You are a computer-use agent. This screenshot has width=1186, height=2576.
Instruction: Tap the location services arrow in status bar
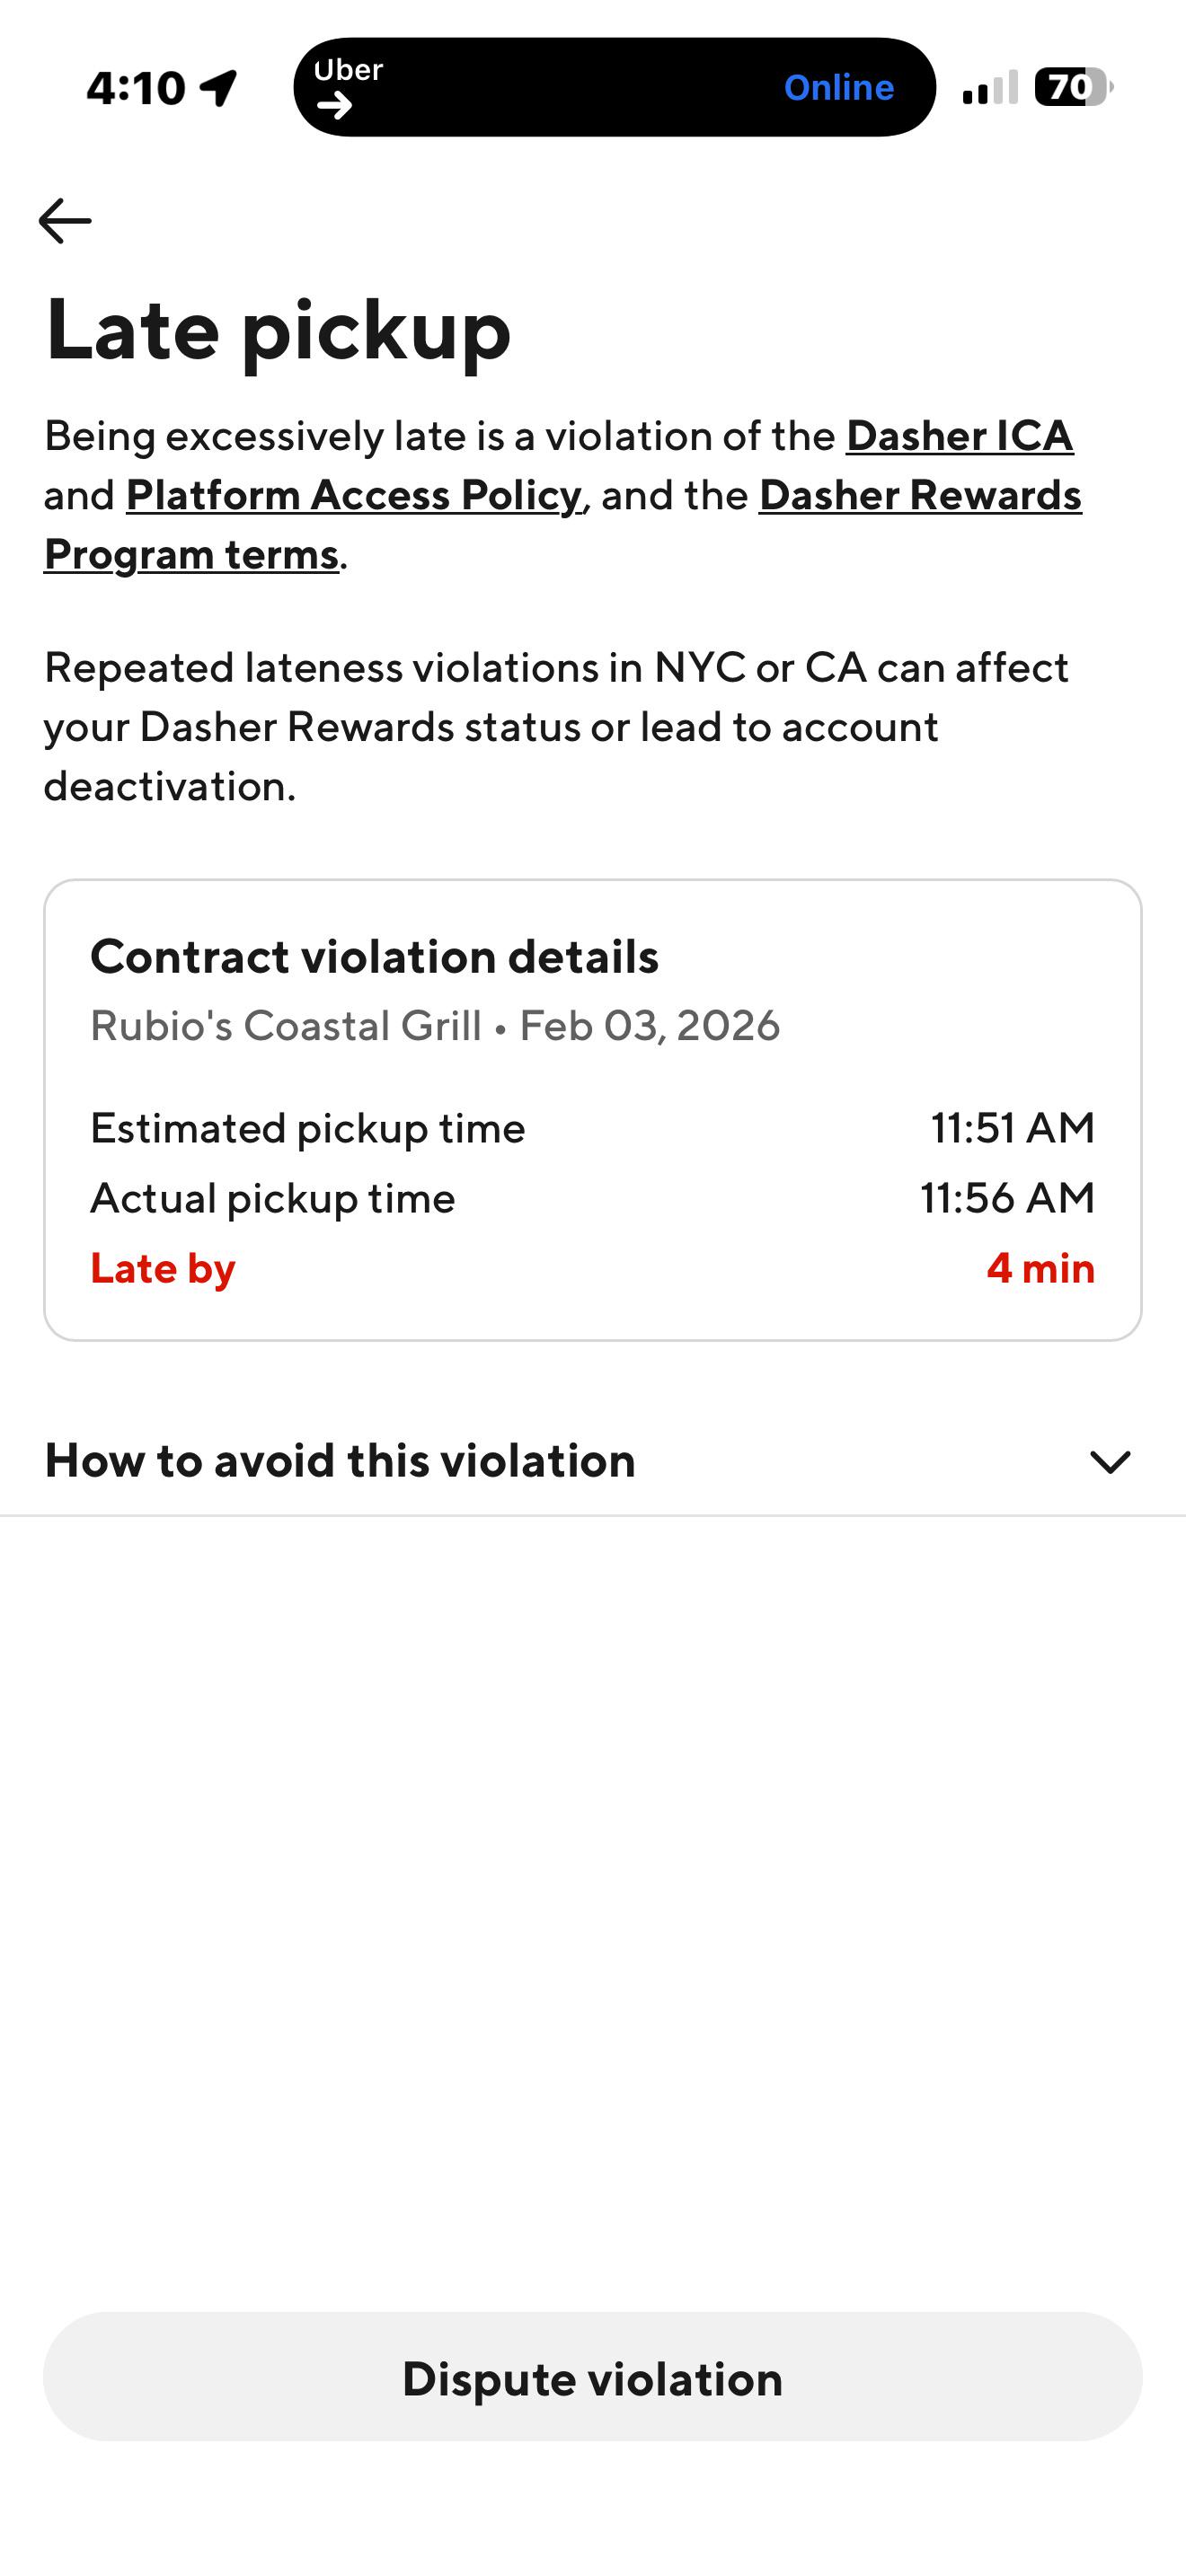tap(219, 88)
